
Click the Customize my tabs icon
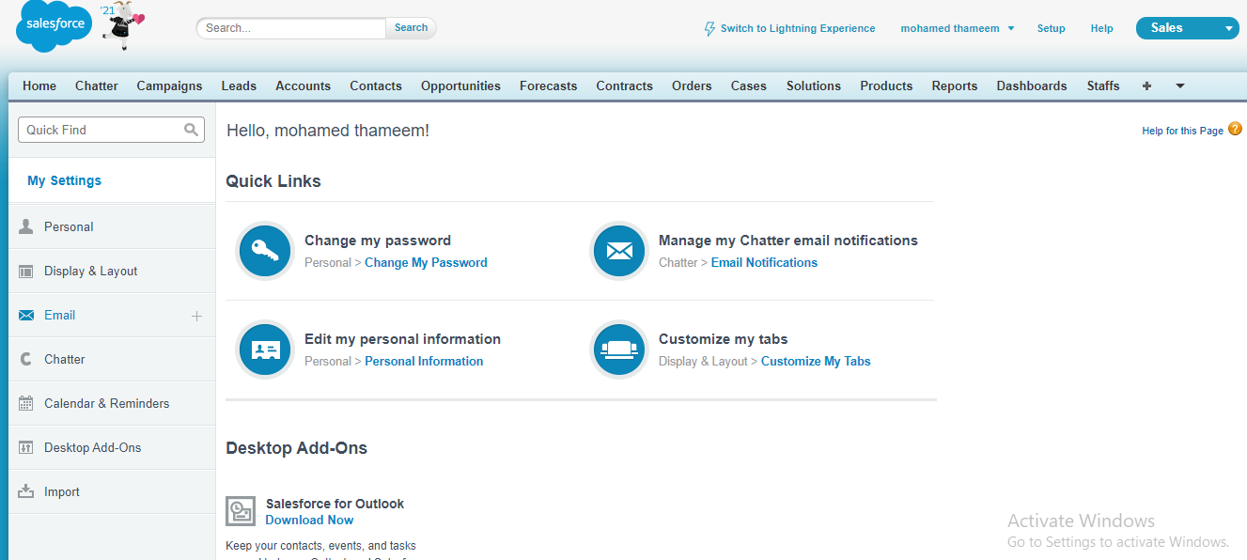[x=618, y=350]
